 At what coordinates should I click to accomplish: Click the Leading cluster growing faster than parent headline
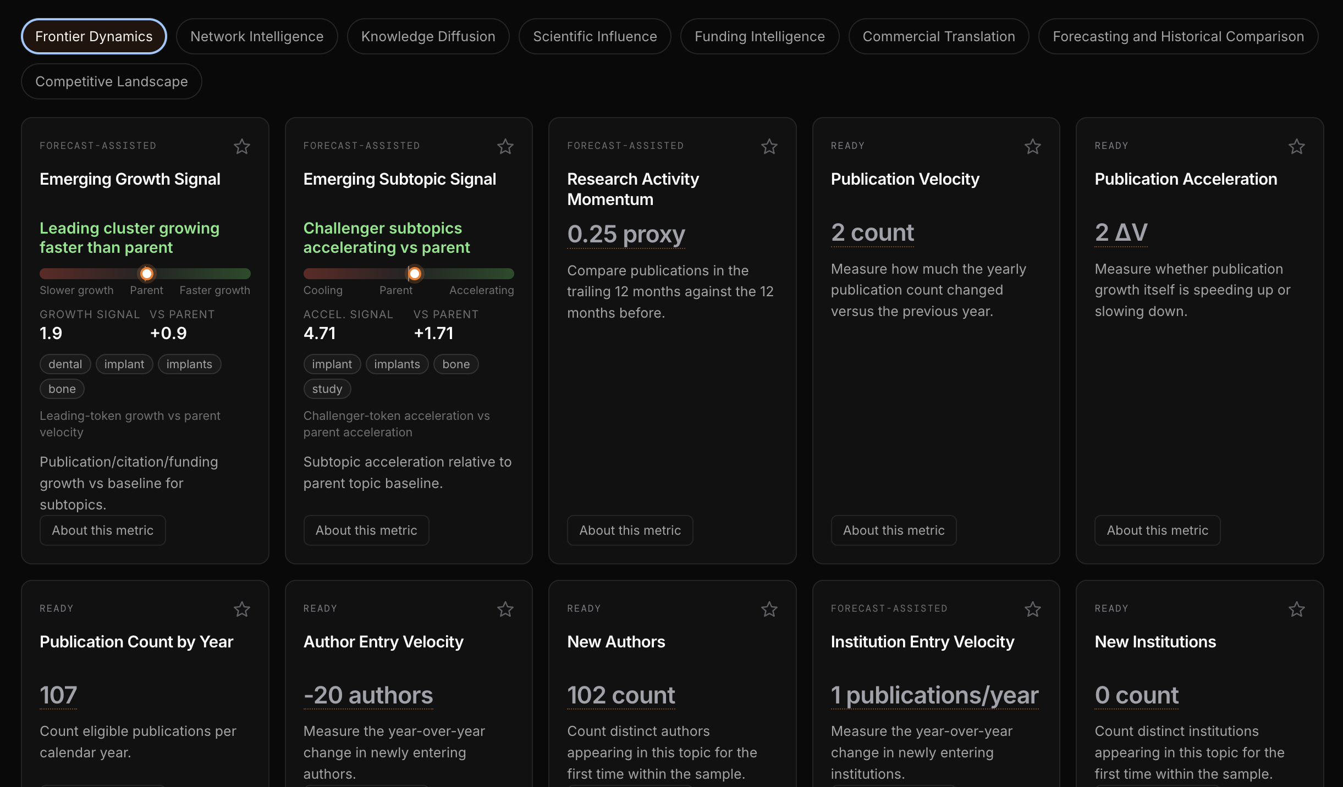[129, 238]
